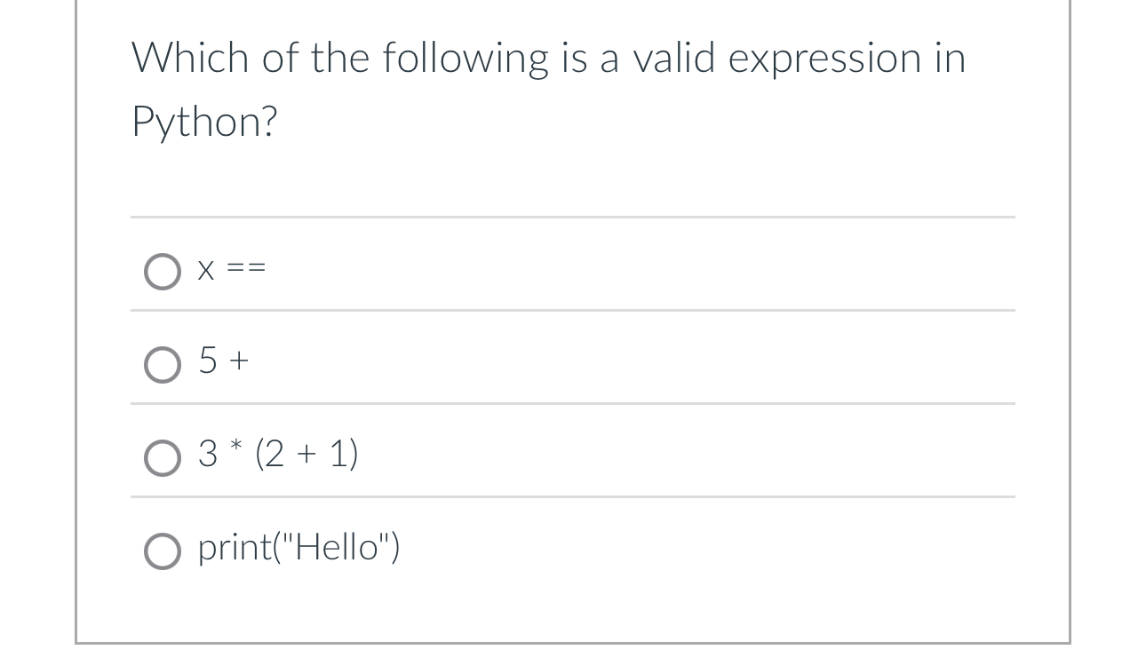The height and width of the screenshot is (650, 1146).
Task: Select the radio button for "x =="
Action: pos(163,272)
